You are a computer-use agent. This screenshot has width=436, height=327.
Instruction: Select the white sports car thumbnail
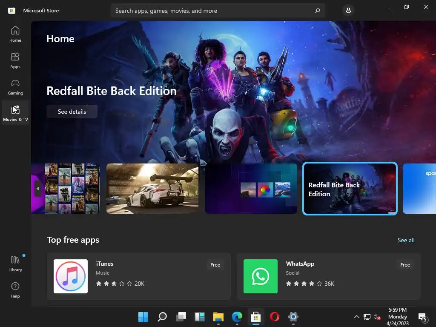153,189
